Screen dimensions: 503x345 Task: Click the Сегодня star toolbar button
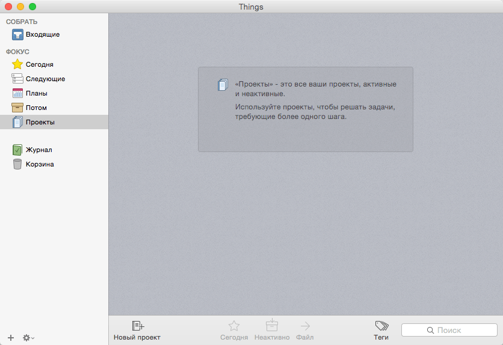[x=234, y=331]
